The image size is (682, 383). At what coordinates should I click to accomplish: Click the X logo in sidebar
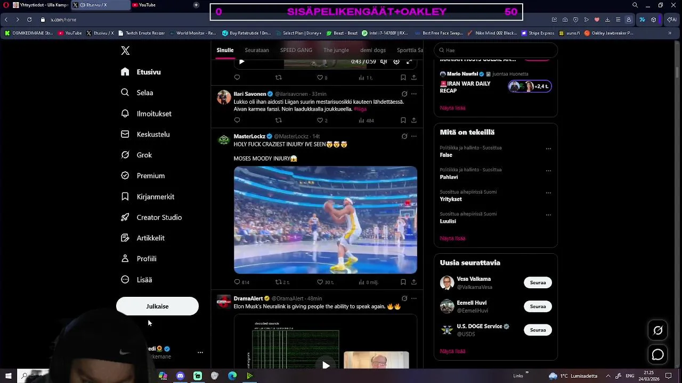pos(125,51)
